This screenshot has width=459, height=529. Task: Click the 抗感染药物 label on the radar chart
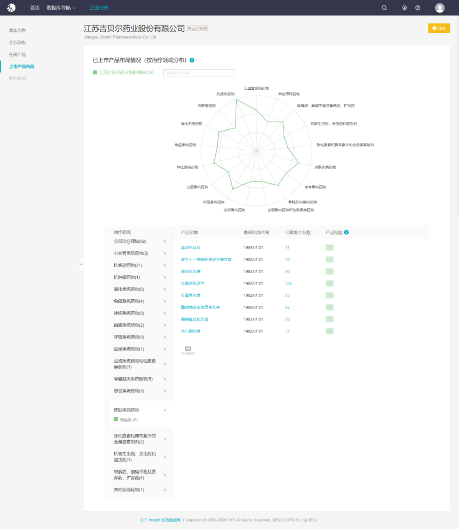(225, 94)
